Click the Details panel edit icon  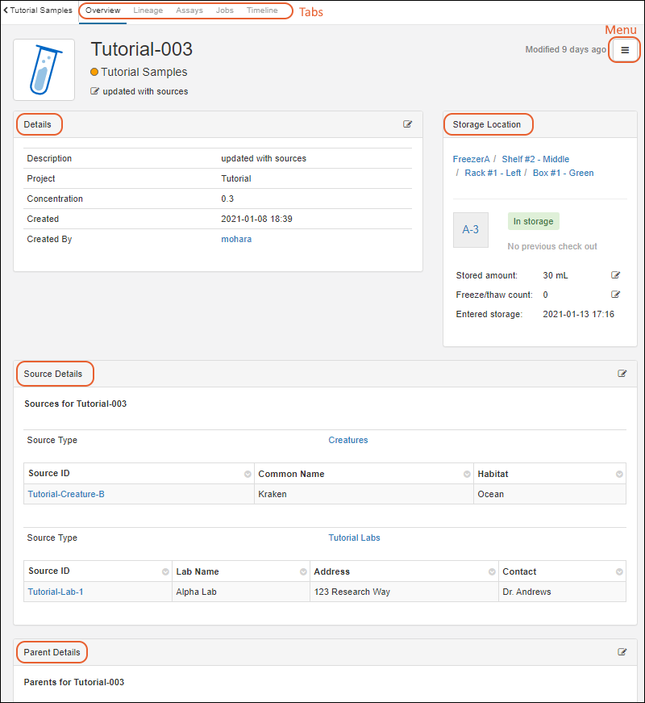click(408, 124)
